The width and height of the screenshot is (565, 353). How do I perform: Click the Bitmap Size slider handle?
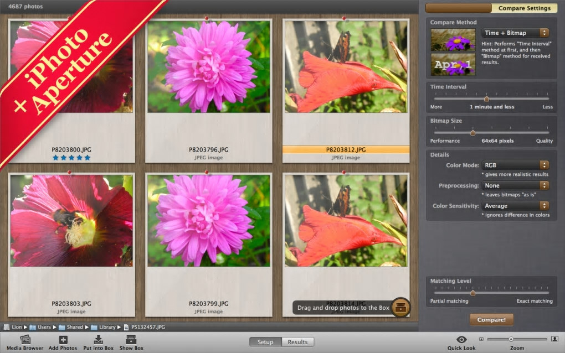pyautogui.click(x=472, y=132)
